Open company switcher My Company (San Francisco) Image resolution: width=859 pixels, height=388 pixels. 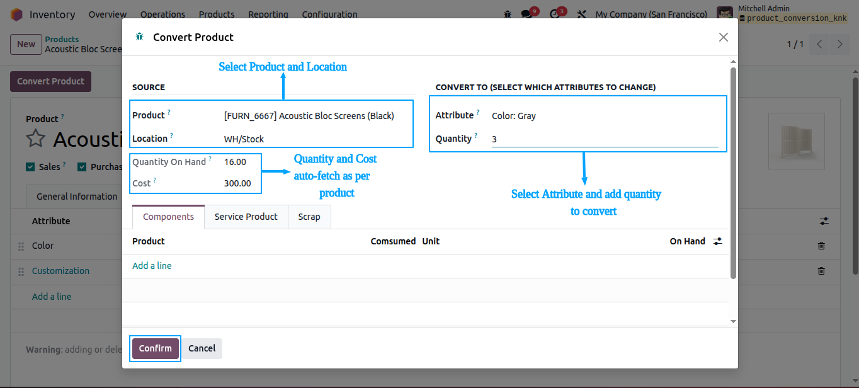[x=651, y=14]
